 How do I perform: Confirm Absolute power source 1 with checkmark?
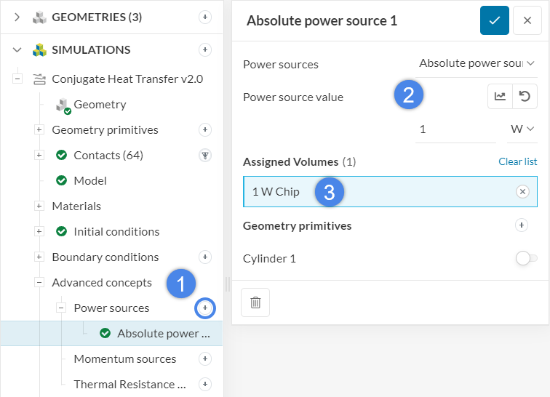[494, 20]
